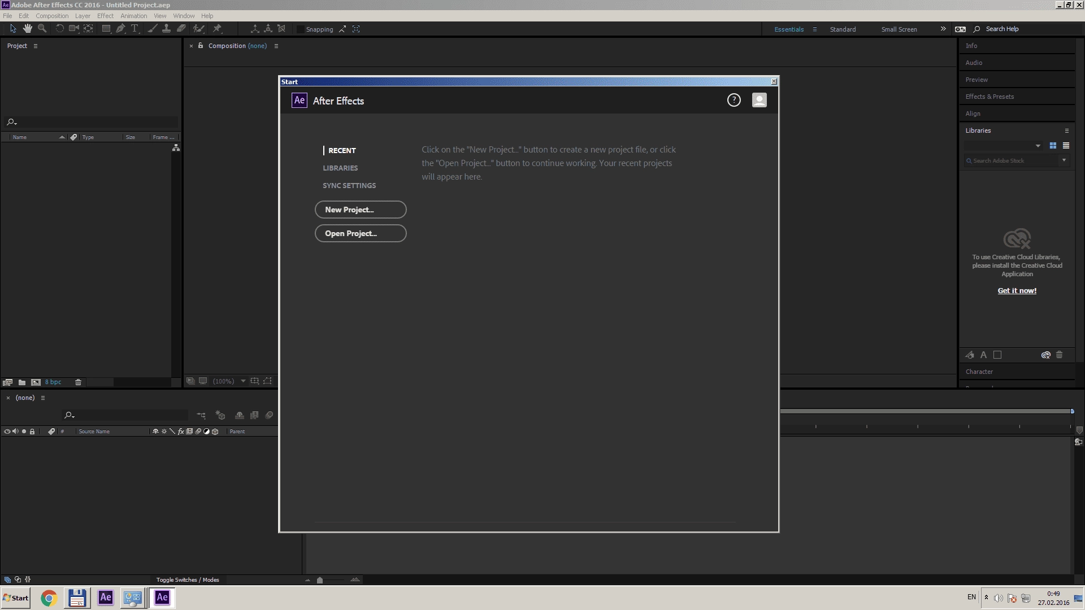Select the LIBRARIES section in Start dialog
Image resolution: width=1085 pixels, height=610 pixels.
[x=340, y=168]
